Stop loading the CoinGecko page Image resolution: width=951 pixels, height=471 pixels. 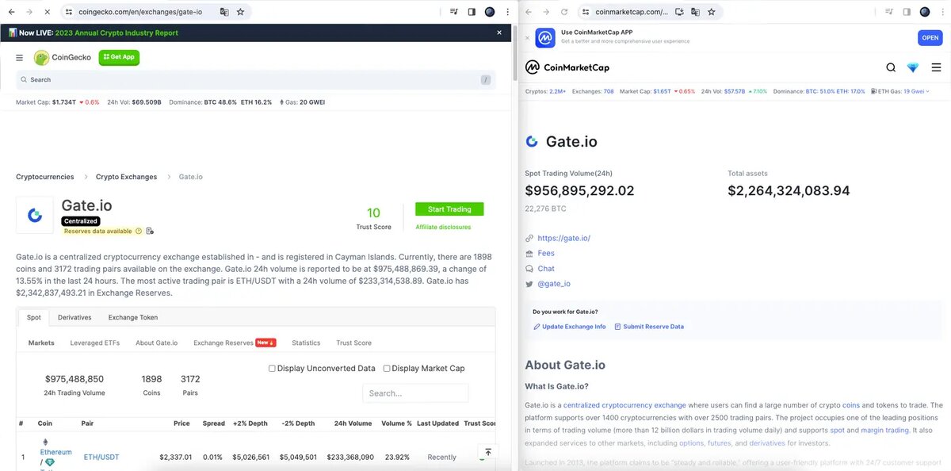(x=47, y=12)
